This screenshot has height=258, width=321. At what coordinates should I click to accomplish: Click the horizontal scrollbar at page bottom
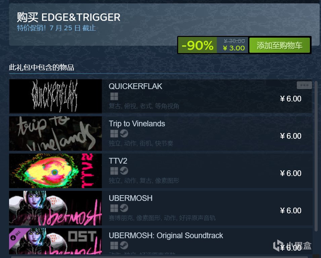(159, 257)
